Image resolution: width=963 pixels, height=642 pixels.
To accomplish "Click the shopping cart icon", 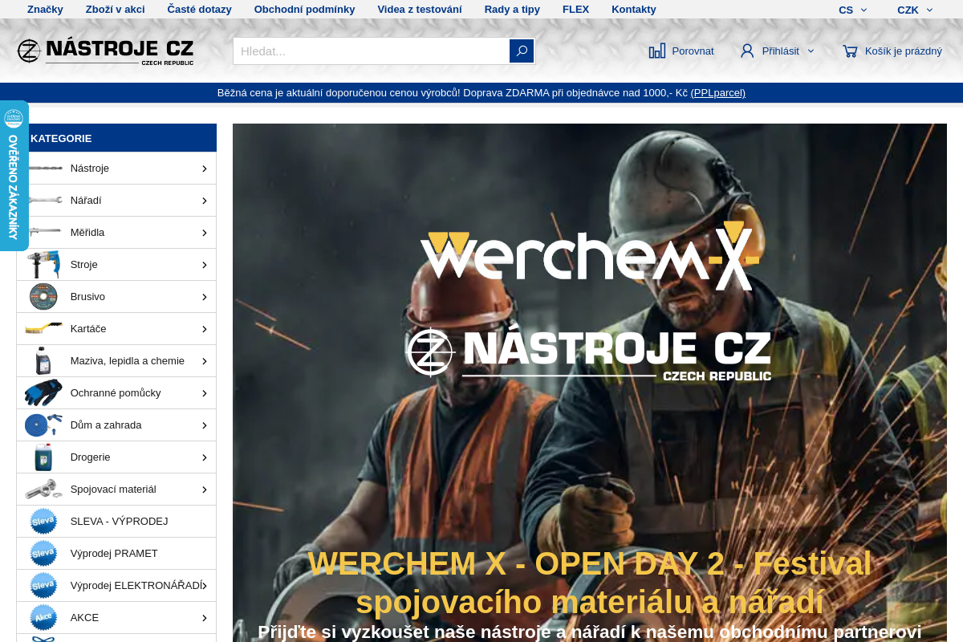I will point(850,51).
